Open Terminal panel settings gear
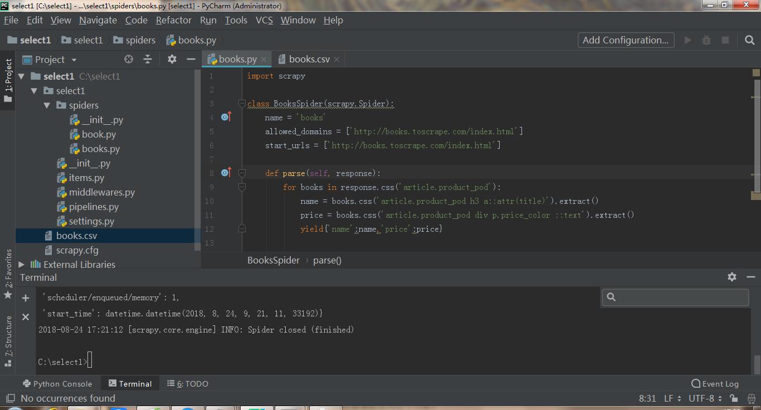Screen dimensions: 761x410 pyautogui.click(x=732, y=277)
